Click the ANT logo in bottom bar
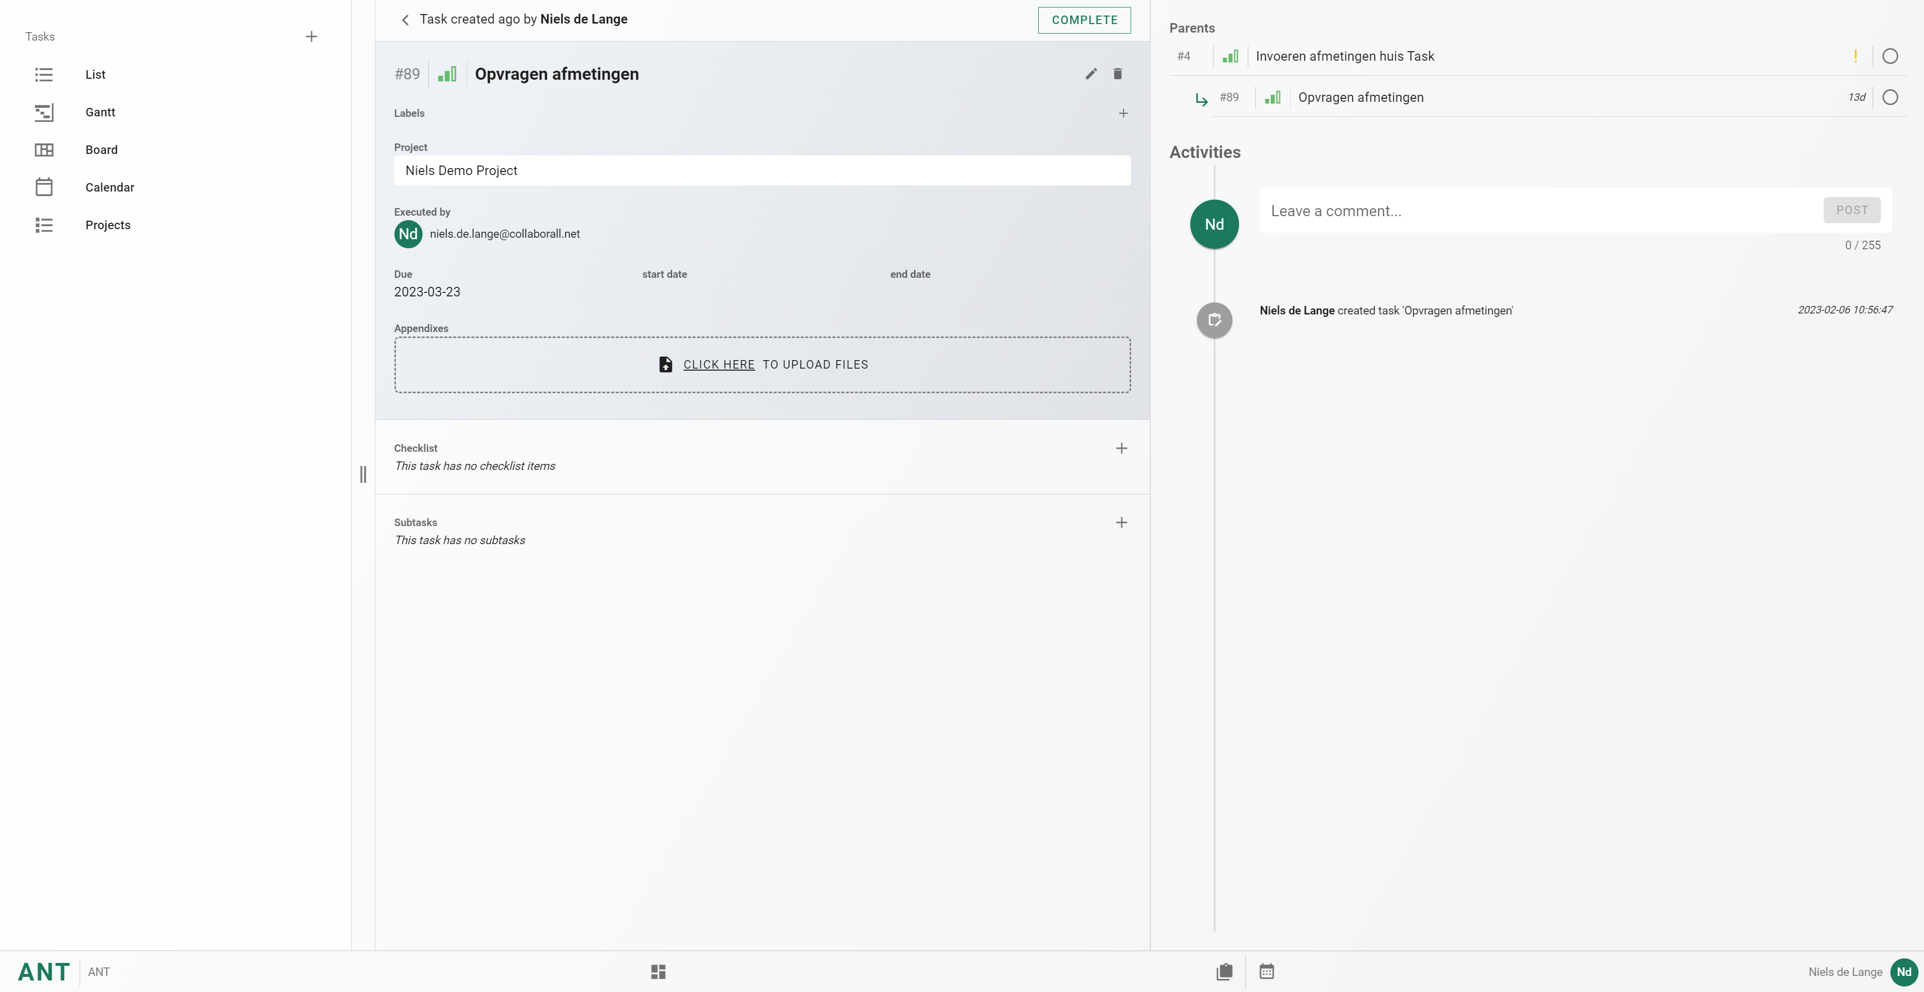Screen dimensions: 1924x992 tap(43, 972)
